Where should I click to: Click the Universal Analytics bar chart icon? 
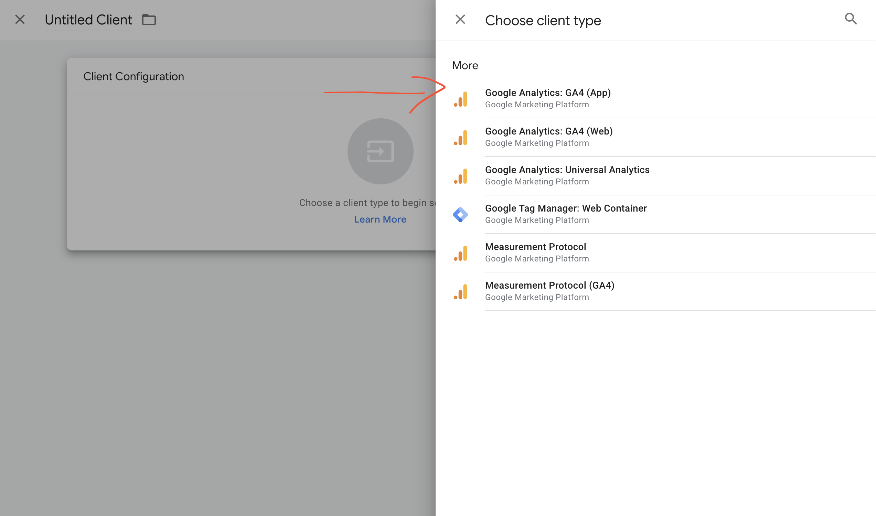(x=461, y=176)
